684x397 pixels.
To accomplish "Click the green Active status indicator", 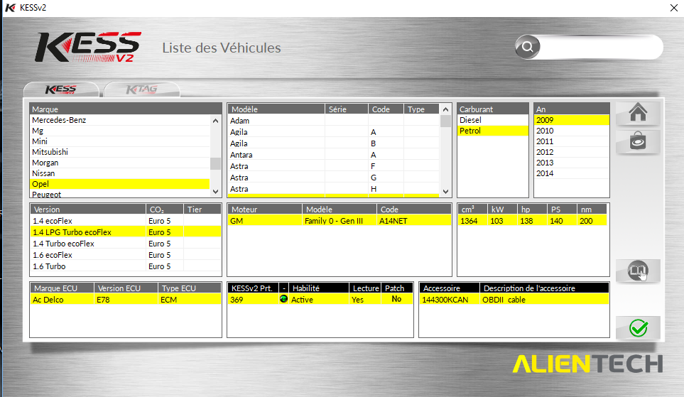I will point(283,299).
